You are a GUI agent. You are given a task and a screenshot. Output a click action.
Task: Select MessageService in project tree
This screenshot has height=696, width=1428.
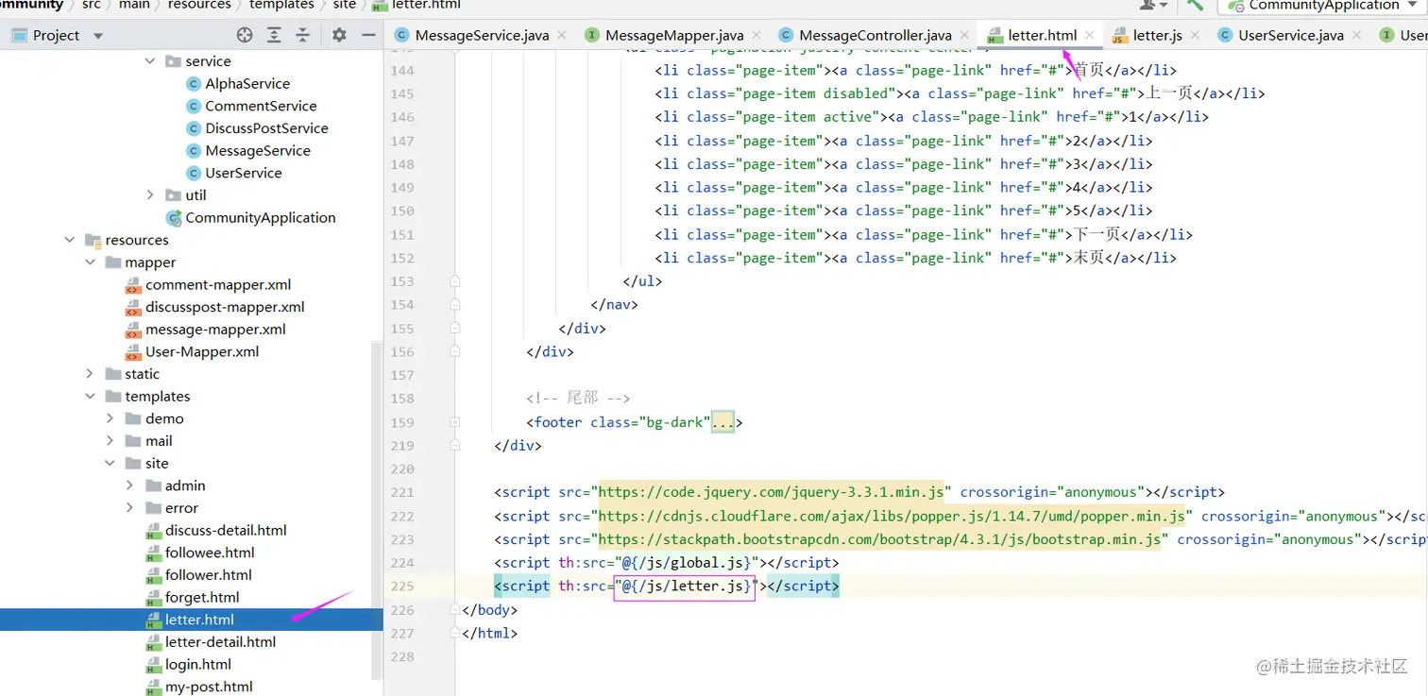click(x=257, y=150)
